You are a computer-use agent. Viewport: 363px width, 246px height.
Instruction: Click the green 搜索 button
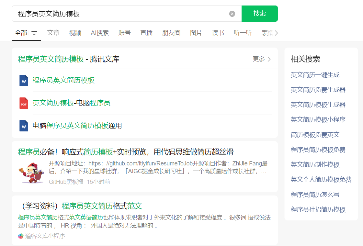click(259, 14)
